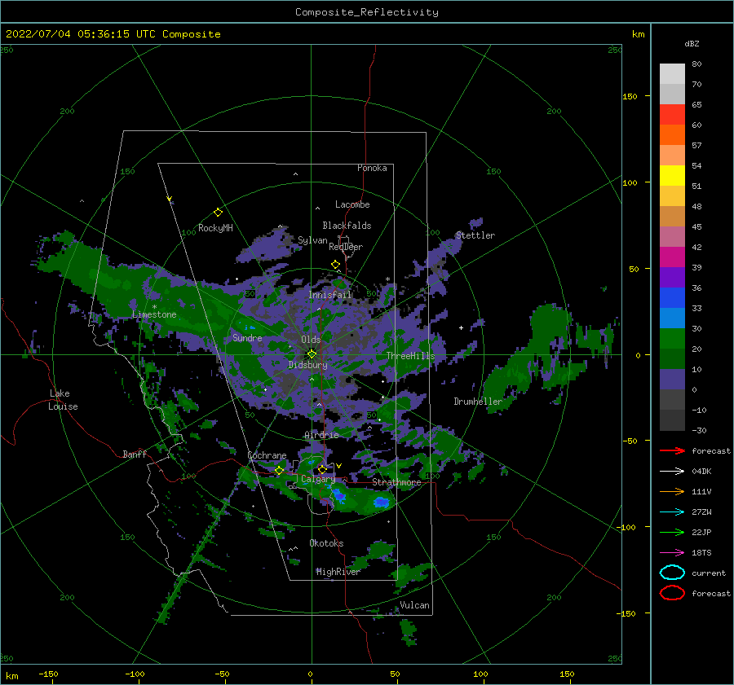Click the Lacombe label
734x685 pixels.
[x=352, y=204]
